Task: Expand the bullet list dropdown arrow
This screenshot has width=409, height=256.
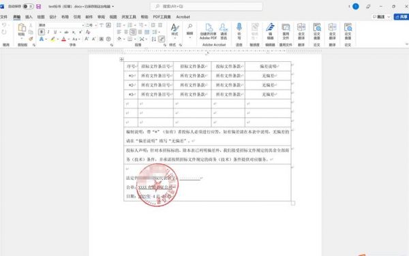Action: coord(124,25)
